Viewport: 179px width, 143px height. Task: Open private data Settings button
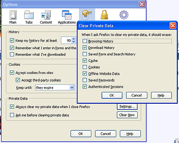pos(127,106)
